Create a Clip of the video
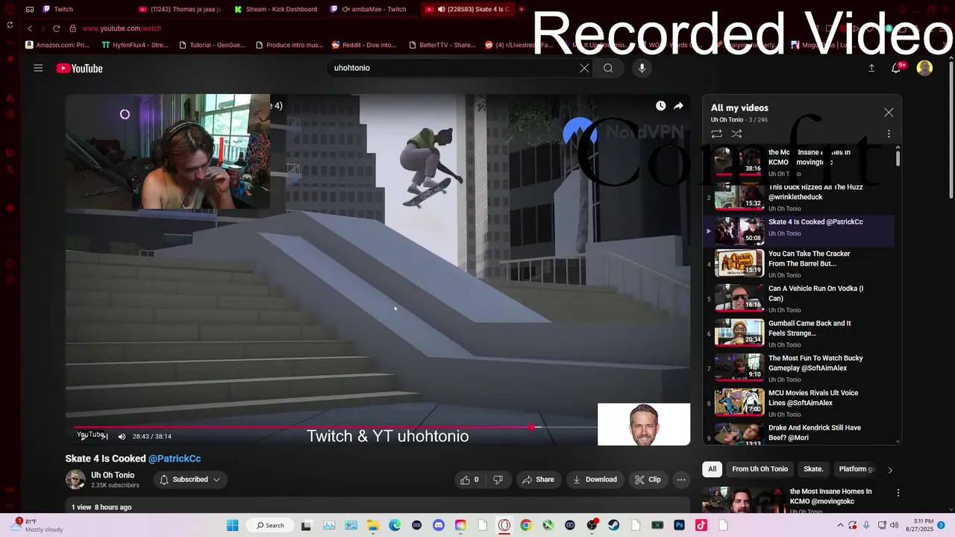Image resolution: width=955 pixels, height=537 pixels. [x=648, y=480]
